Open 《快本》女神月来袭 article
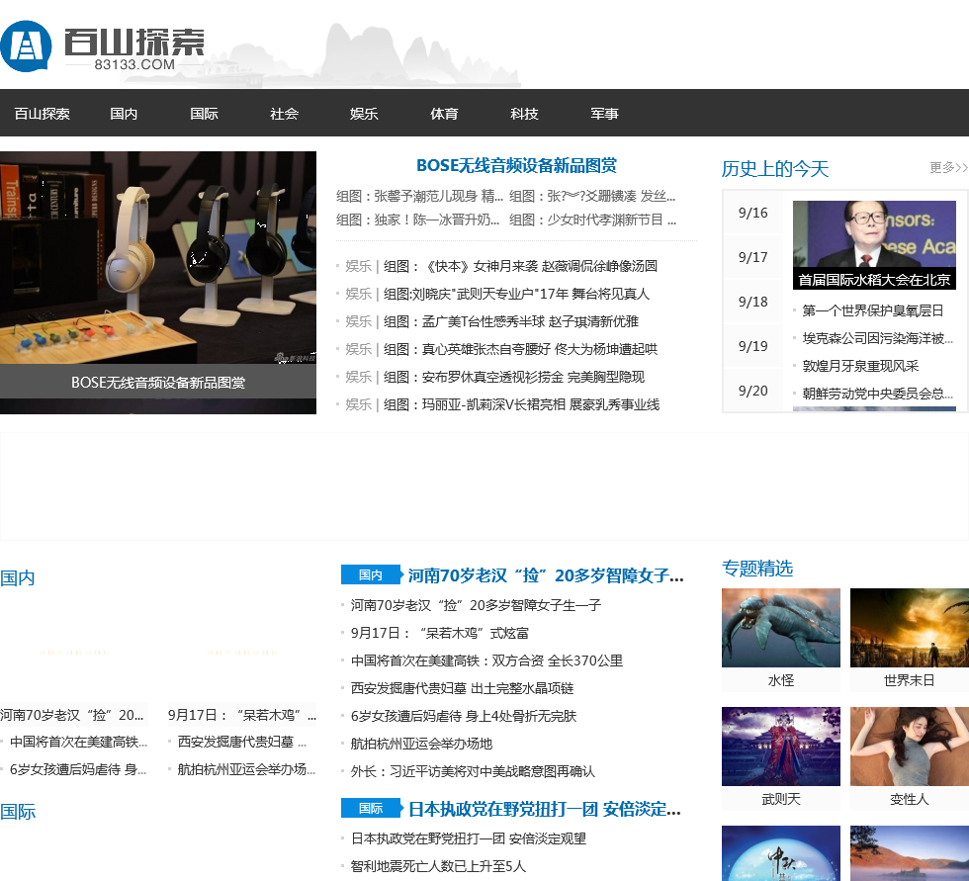This screenshot has height=881, width=969. 520,266
